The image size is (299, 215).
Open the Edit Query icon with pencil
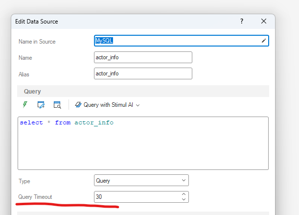[41, 104]
